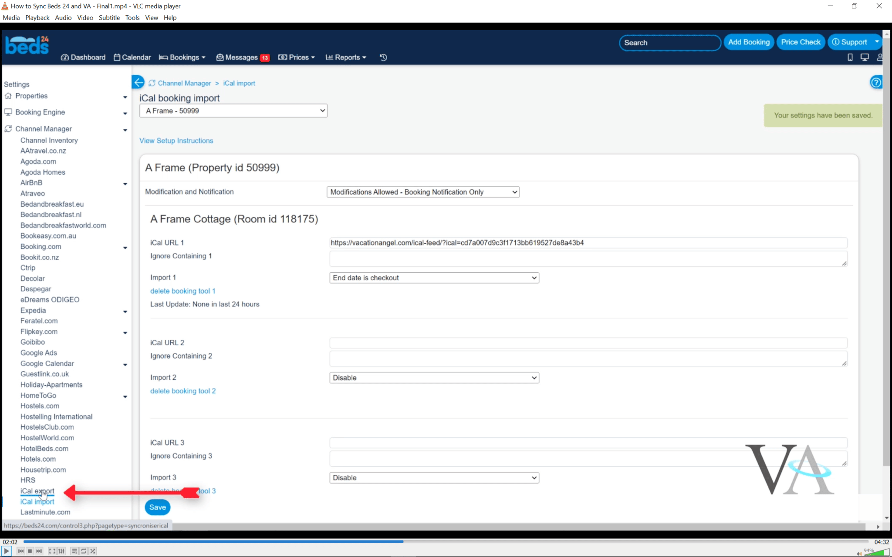Toggle fullscreen video mode

tap(52, 551)
